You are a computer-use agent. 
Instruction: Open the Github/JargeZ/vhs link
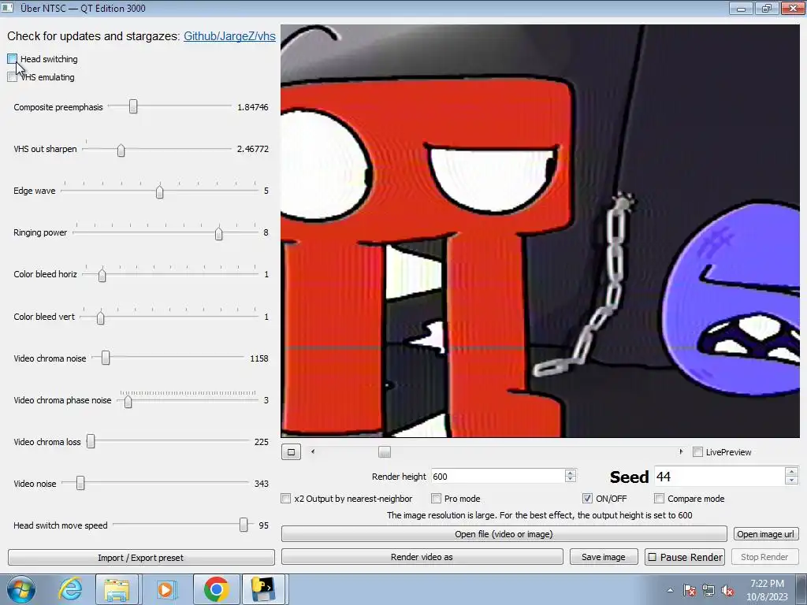pos(229,36)
